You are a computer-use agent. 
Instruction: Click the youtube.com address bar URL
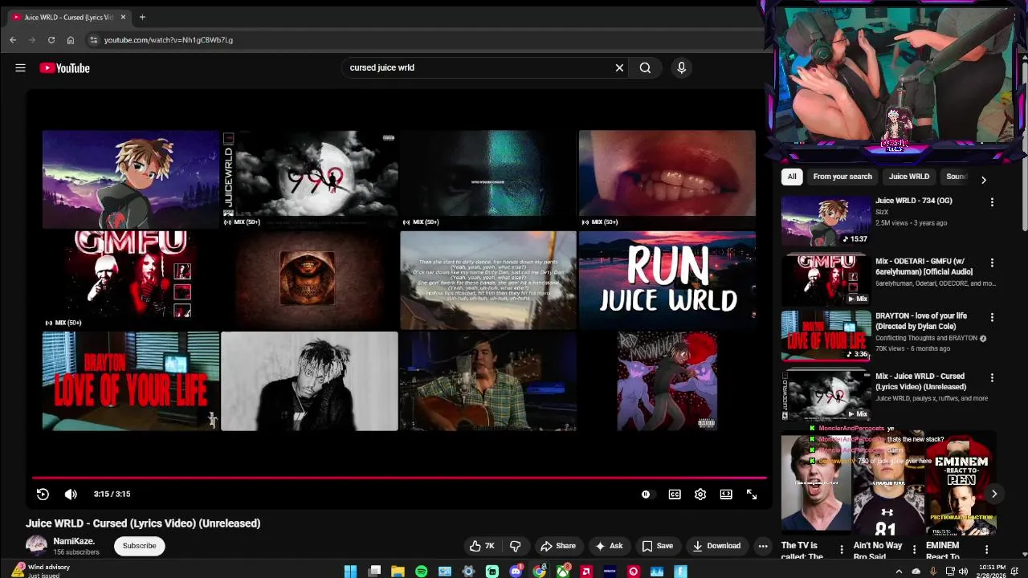[x=169, y=40]
